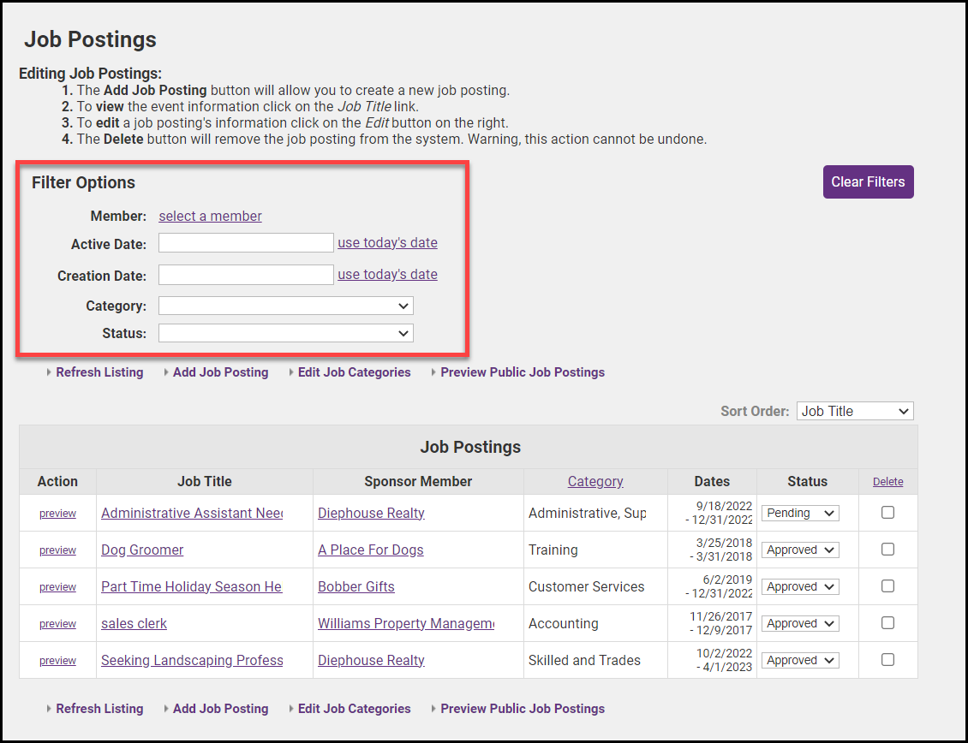Viewport: 968px width, 743px height.
Task: Open Bobber Gifts sponsor member link
Action: tap(356, 586)
